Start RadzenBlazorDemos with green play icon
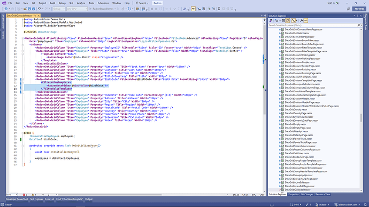369x207 pixels. pyautogui.click(x=90, y=9)
